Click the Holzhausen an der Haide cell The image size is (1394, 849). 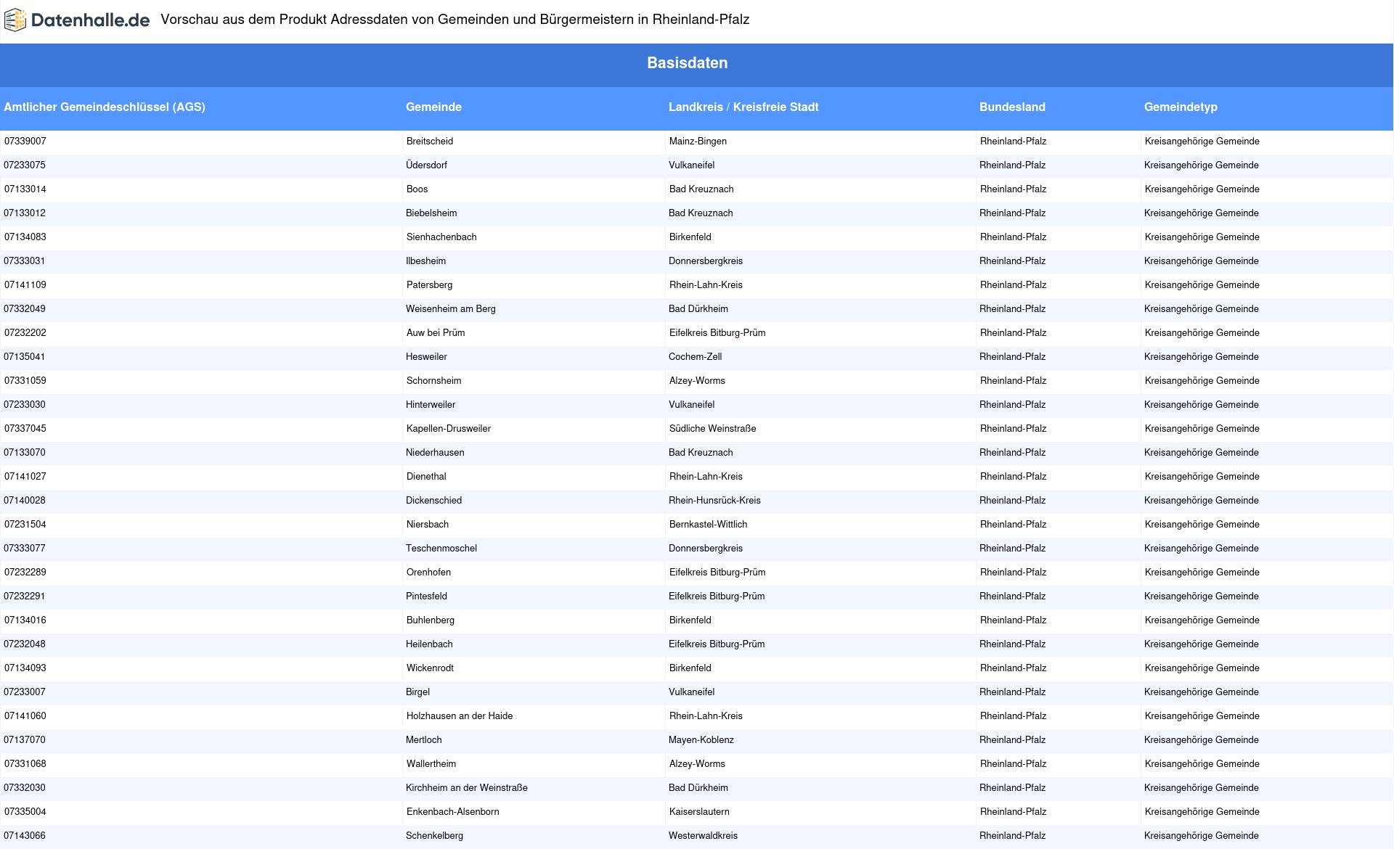click(534, 716)
